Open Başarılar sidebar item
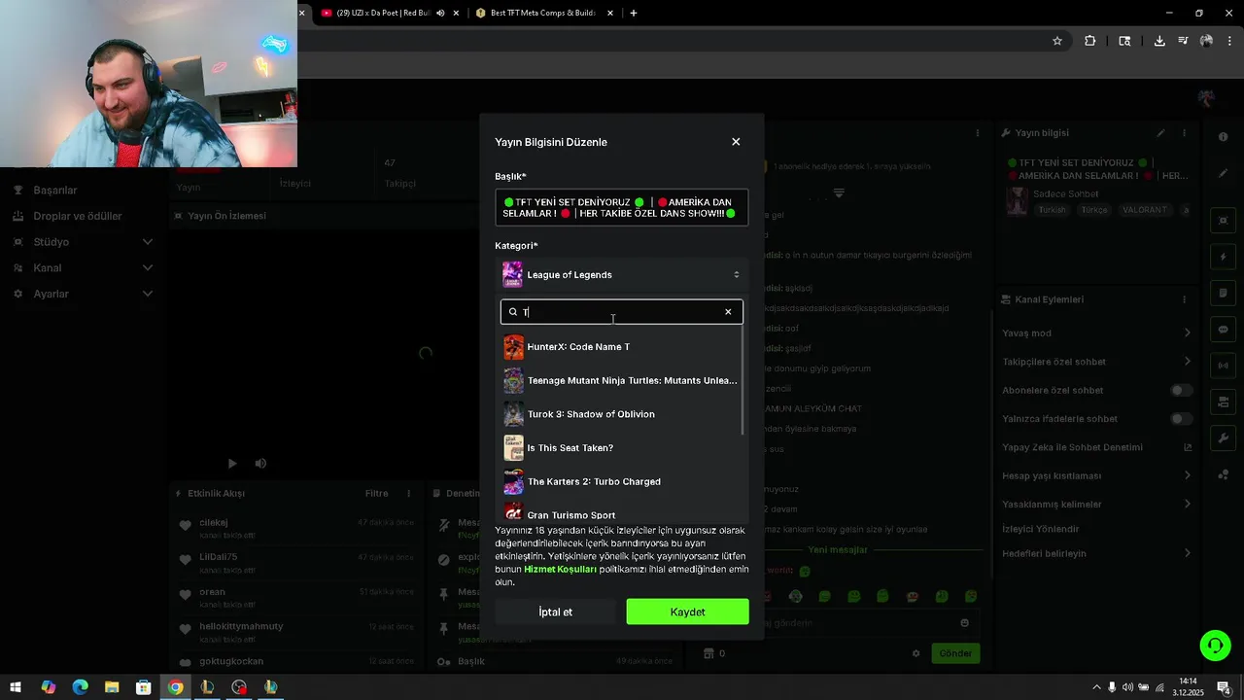Image resolution: width=1244 pixels, height=700 pixels. 55,190
